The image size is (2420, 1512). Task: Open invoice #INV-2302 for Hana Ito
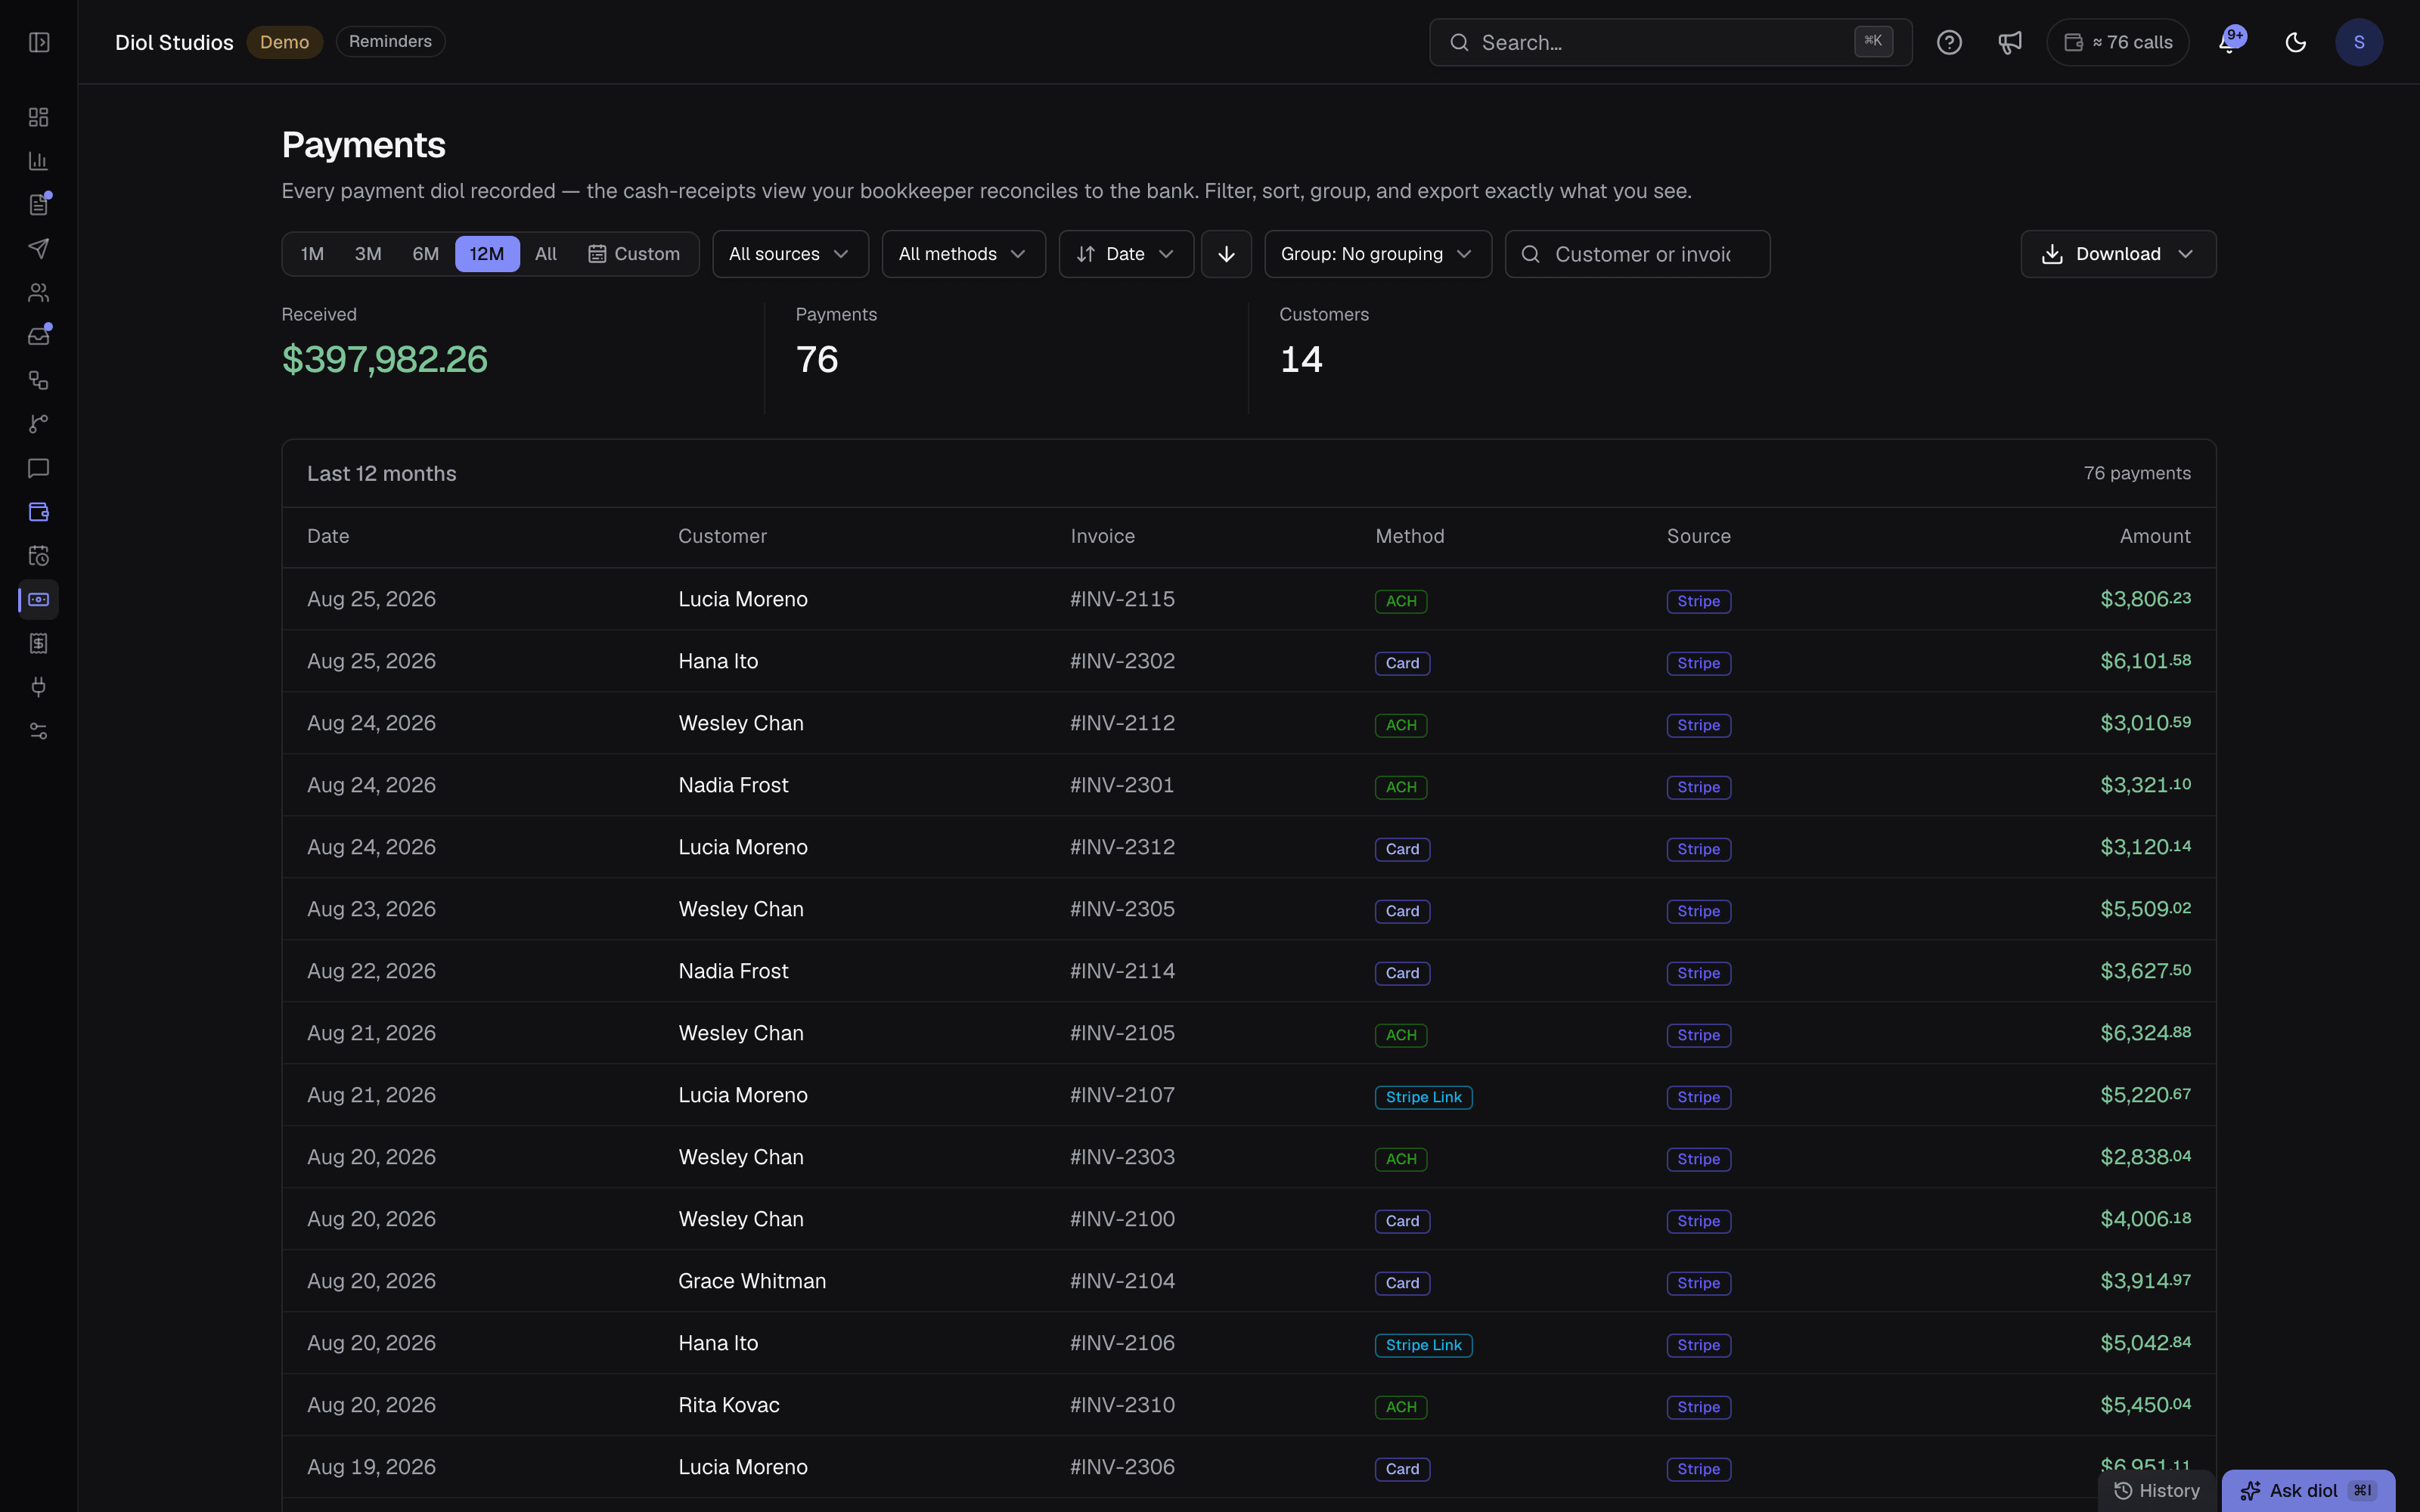tap(1122, 661)
